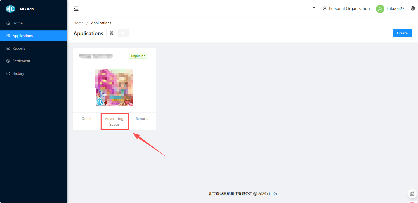
Task: Click the Unpublish status tag
Action: [x=138, y=56]
